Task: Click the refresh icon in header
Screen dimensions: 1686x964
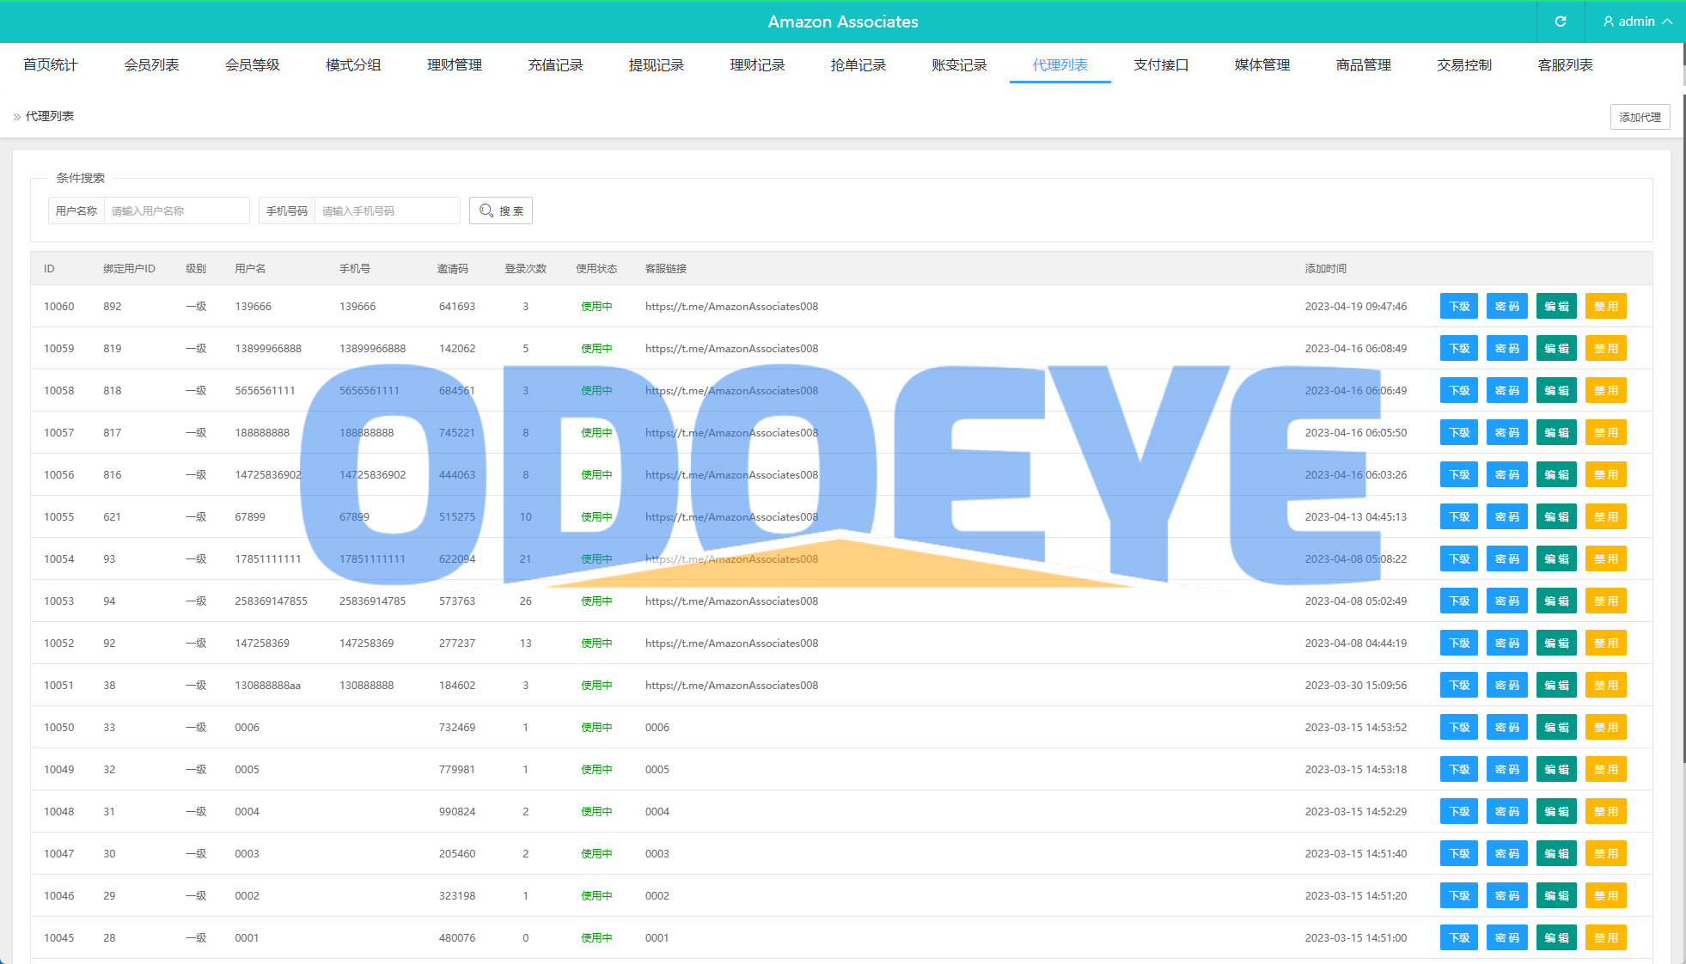Action: coord(1561,21)
